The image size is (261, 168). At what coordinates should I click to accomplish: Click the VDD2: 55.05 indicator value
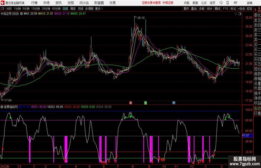55,107
